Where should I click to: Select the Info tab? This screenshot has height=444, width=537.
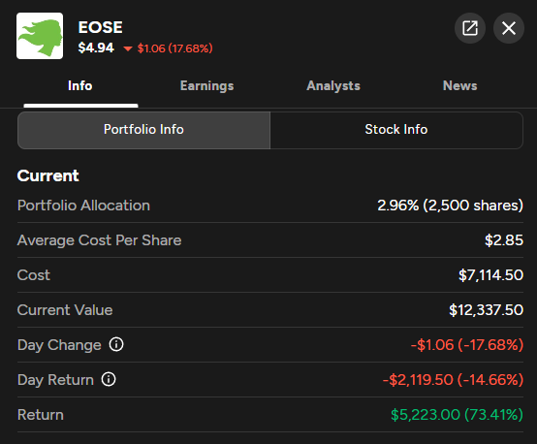[80, 85]
